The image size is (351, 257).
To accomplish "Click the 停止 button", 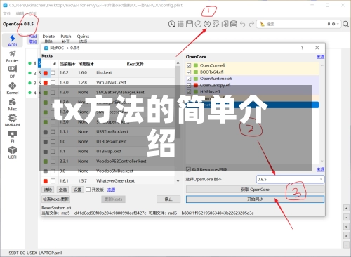I will (168, 199).
